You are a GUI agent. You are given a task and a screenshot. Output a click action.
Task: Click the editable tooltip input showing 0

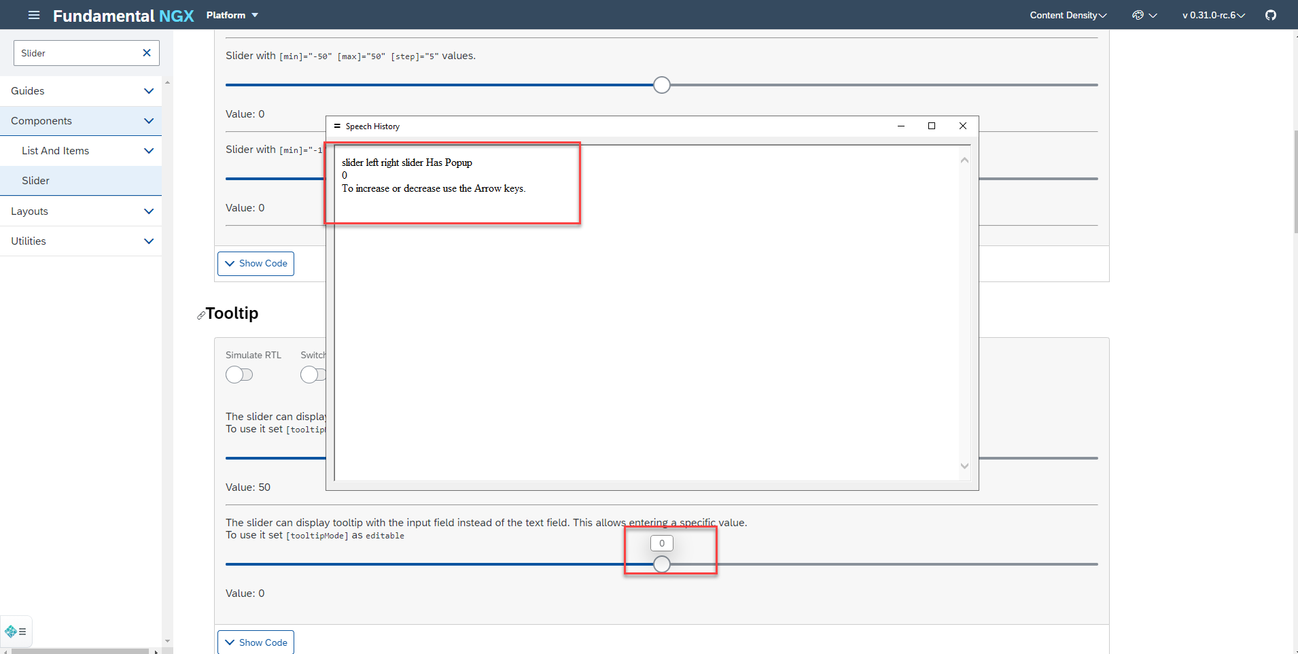point(661,543)
